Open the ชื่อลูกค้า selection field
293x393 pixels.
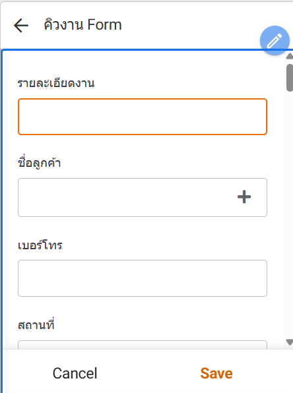click(143, 198)
